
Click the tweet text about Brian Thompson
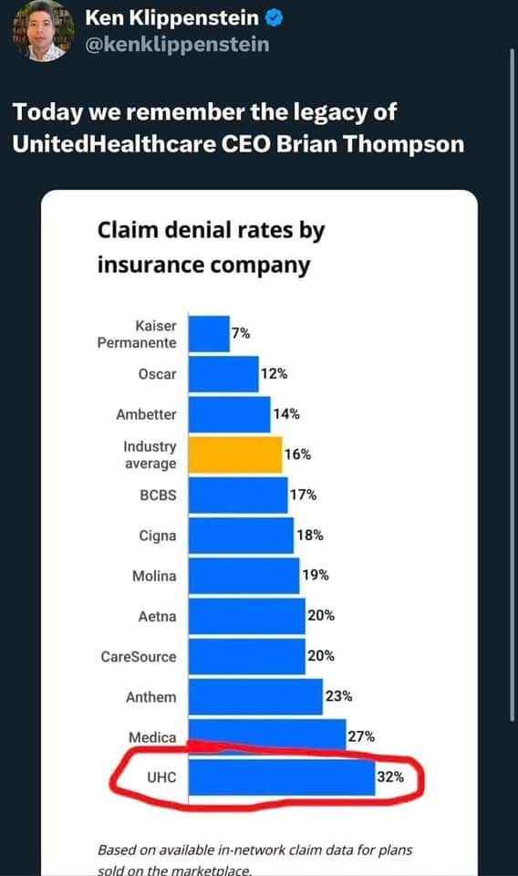point(238,128)
